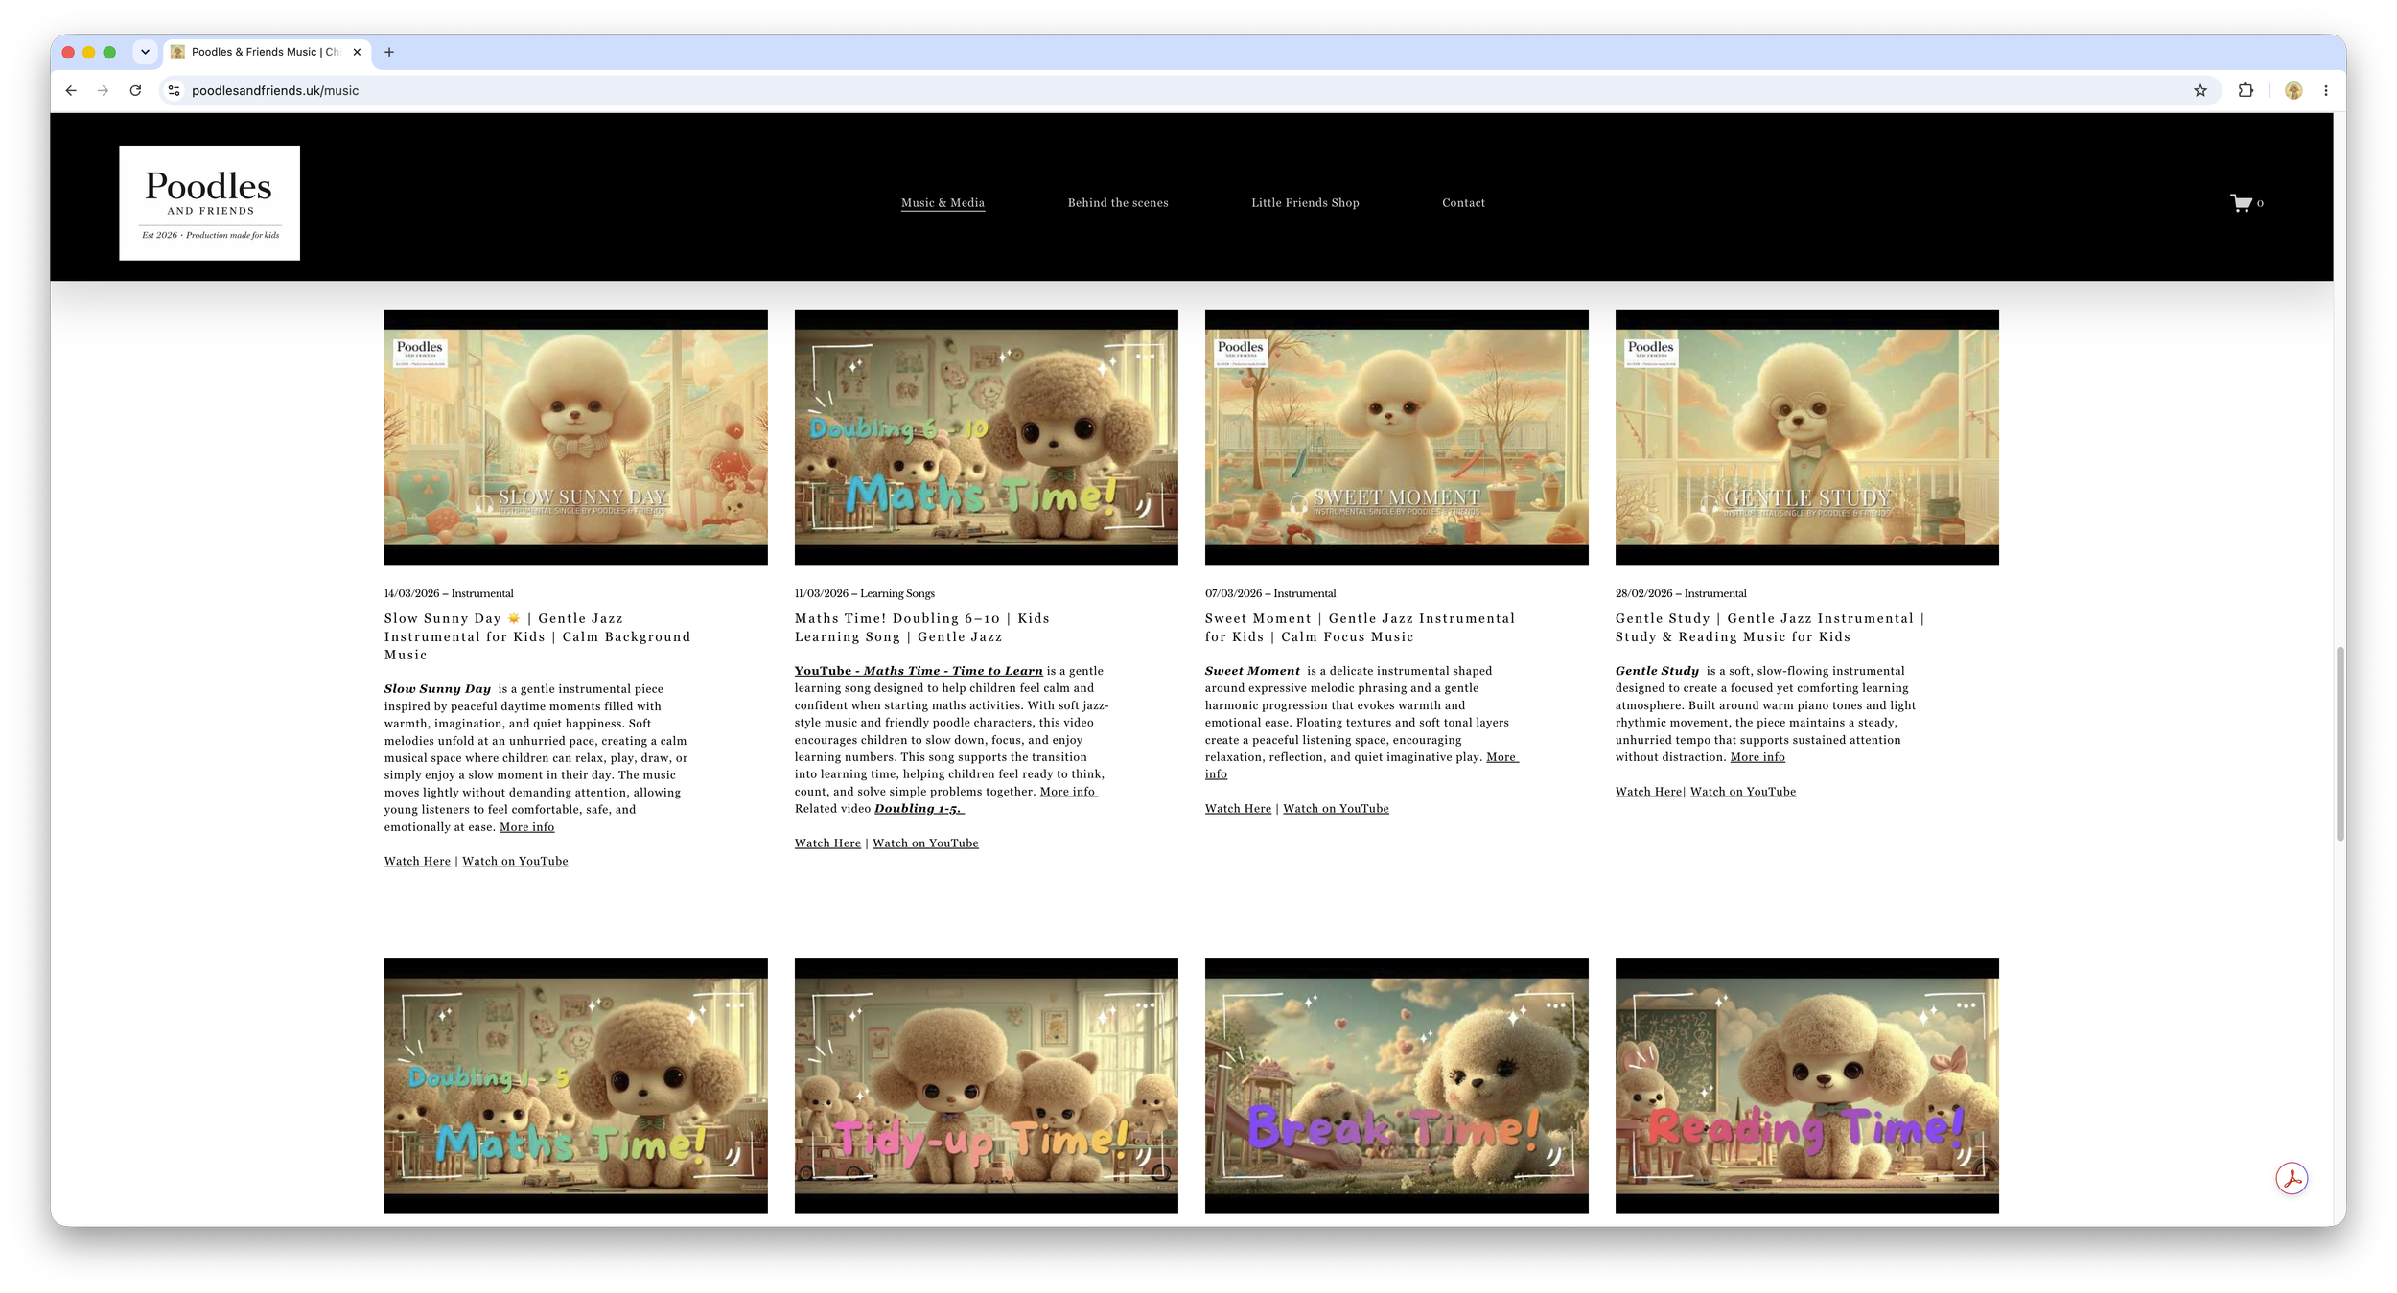2397x1293 pixels.
Task: Click the Poodles and Friends logo
Action: tap(209, 202)
